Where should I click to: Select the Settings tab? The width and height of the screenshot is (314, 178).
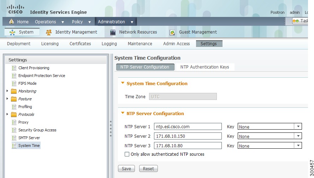[209, 44]
